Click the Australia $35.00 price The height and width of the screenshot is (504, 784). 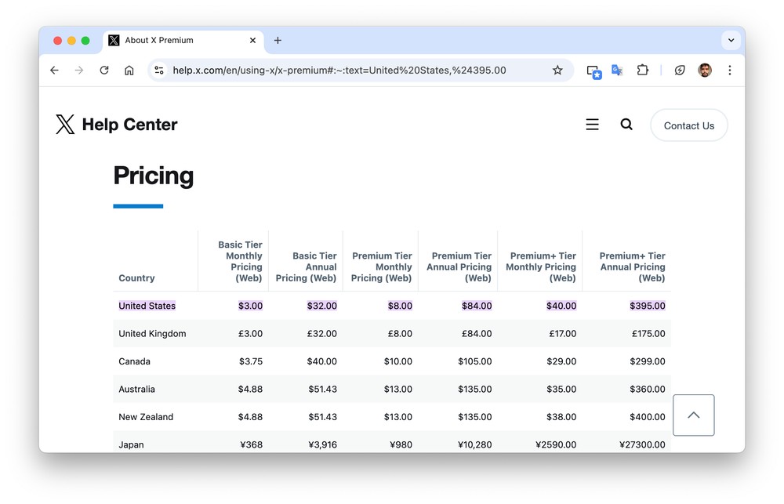(x=561, y=389)
